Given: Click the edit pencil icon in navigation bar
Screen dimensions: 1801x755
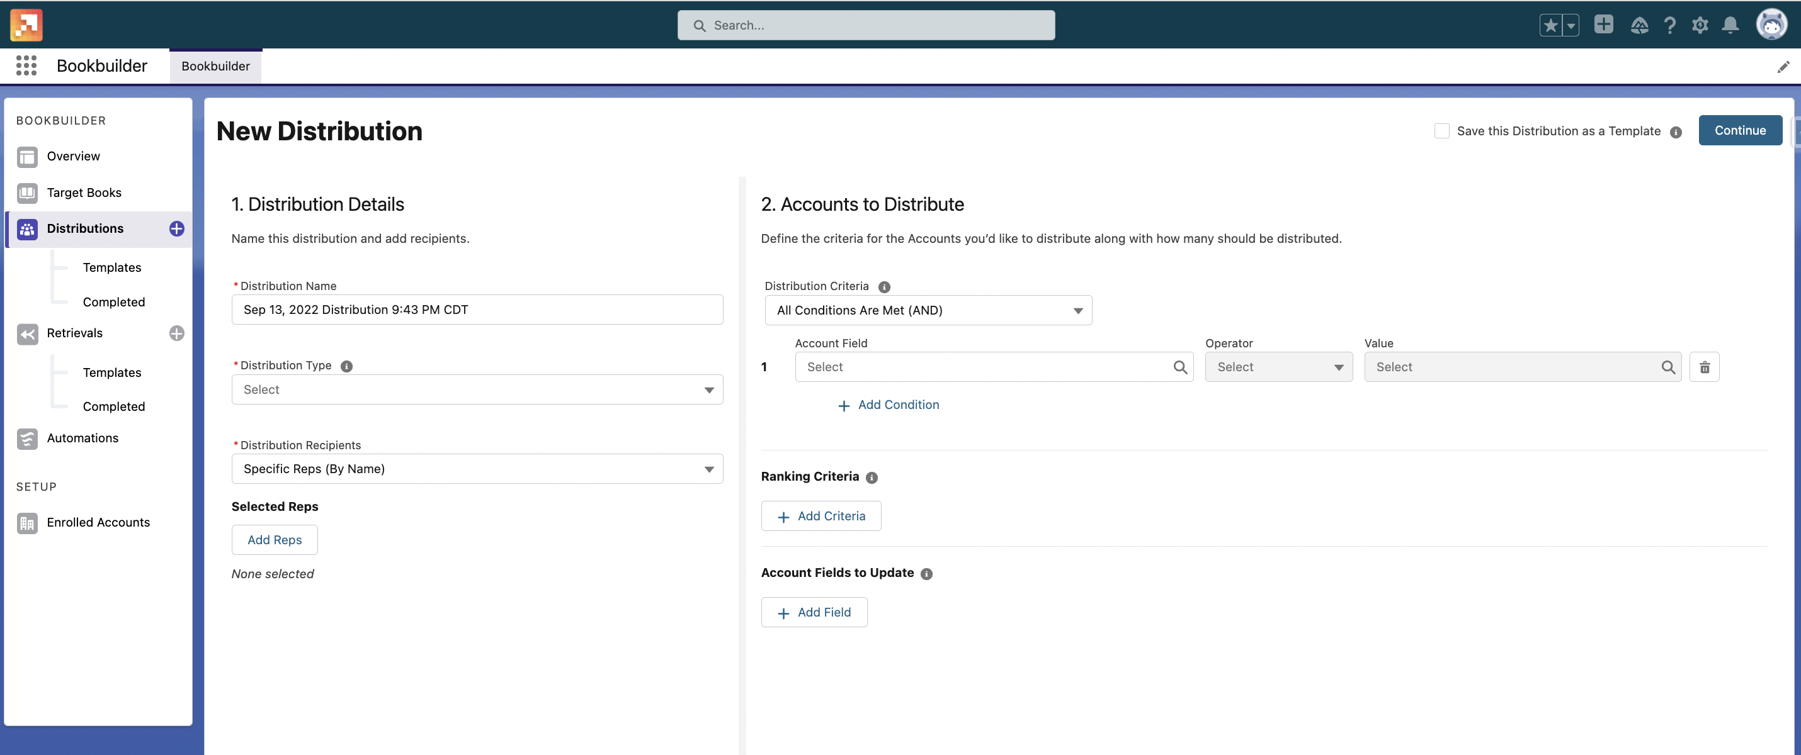Looking at the screenshot, I should coord(1783,66).
